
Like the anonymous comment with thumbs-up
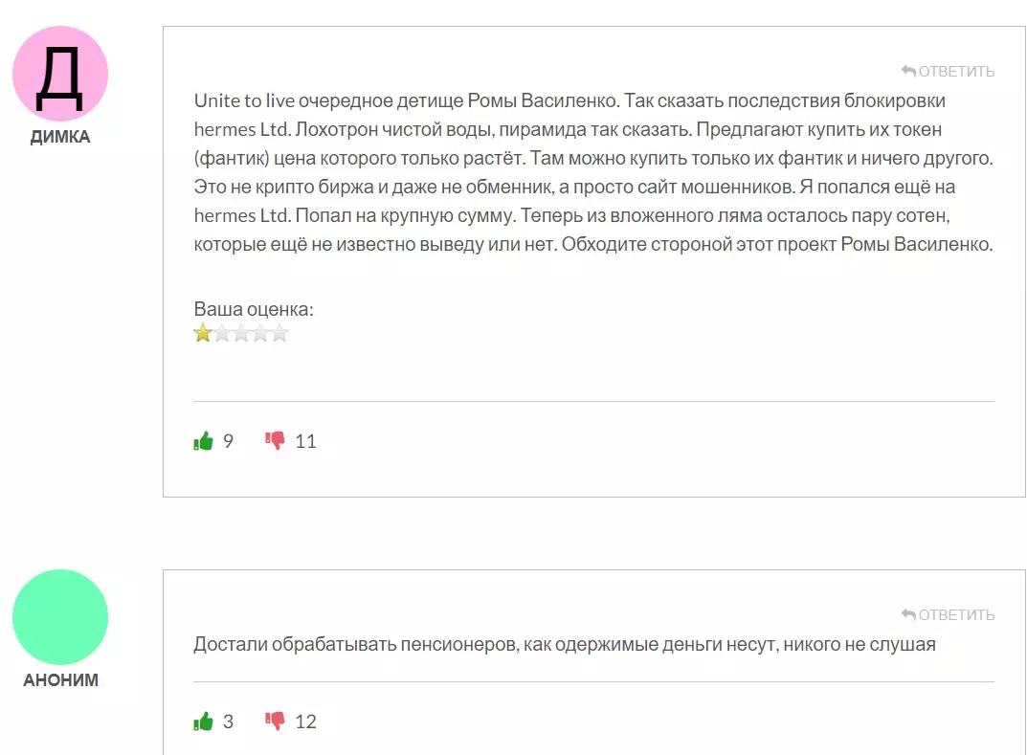click(203, 722)
